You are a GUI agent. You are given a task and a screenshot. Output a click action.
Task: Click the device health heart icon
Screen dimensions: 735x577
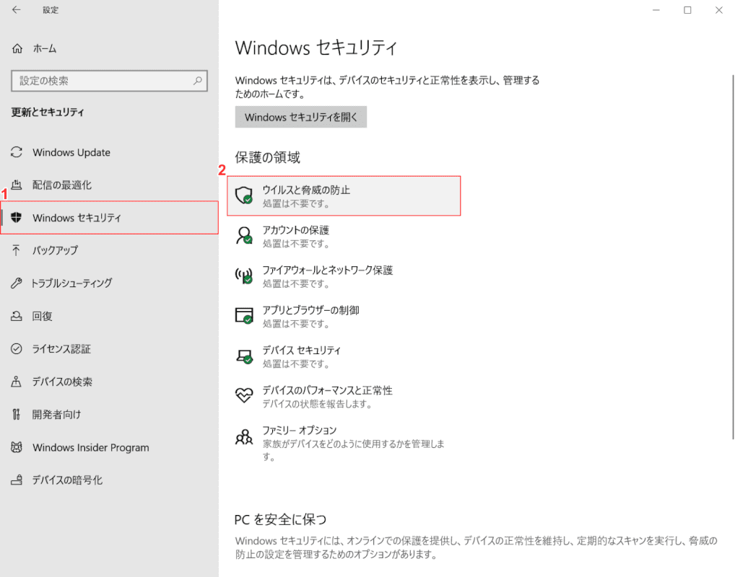tap(244, 395)
